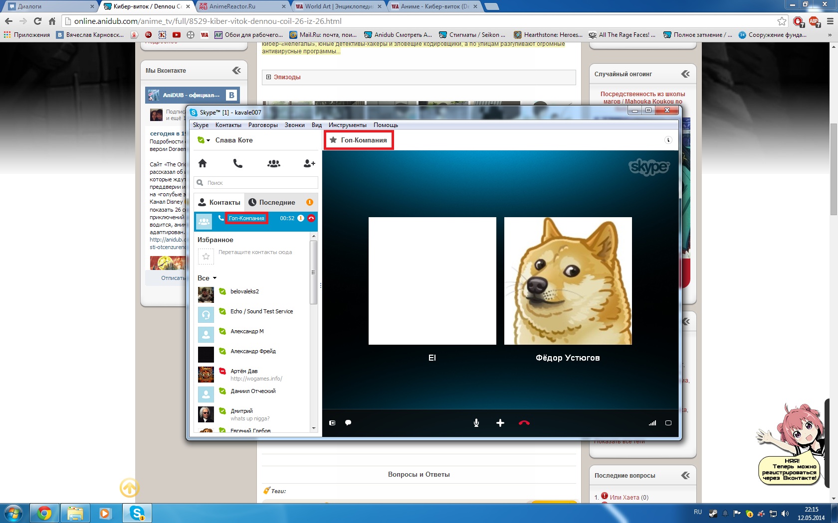Show the instant message chat bubble
838x523 pixels.
[x=348, y=423]
